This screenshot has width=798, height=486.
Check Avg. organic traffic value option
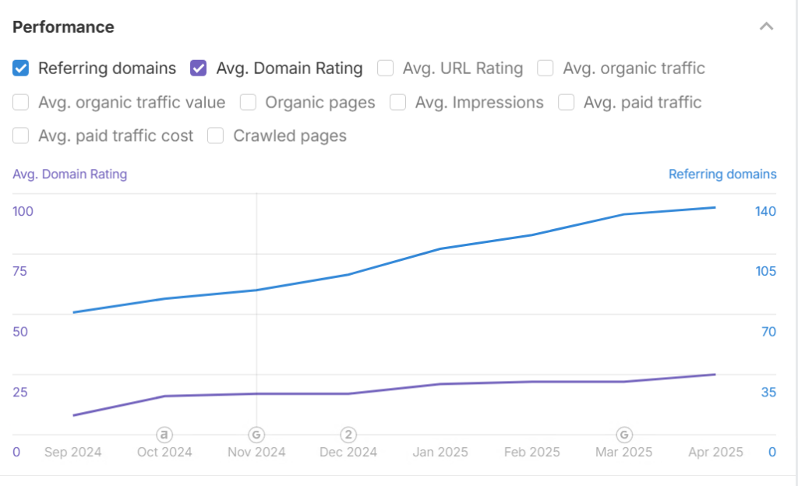21,102
